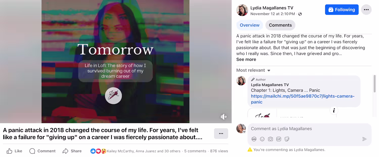Screen dimensions: 379x157
Task: Attach a photo with the camera icon
Action: click(270, 139)
